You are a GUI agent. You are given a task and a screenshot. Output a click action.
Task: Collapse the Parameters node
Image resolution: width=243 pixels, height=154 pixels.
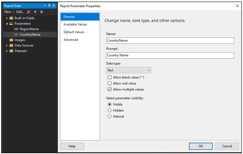[7, 24]
